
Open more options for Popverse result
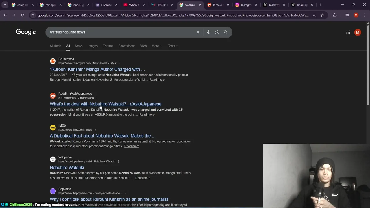[x=125, y=193]
